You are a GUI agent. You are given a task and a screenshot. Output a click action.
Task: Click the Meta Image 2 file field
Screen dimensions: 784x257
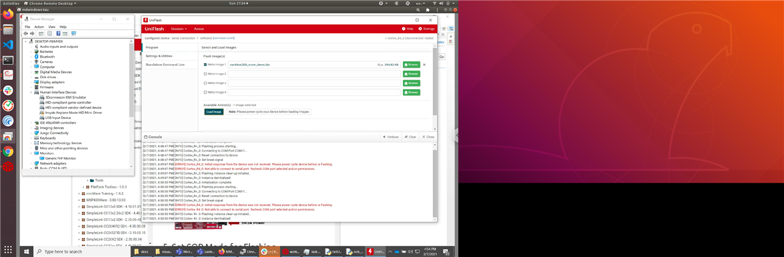click(314, 74)
